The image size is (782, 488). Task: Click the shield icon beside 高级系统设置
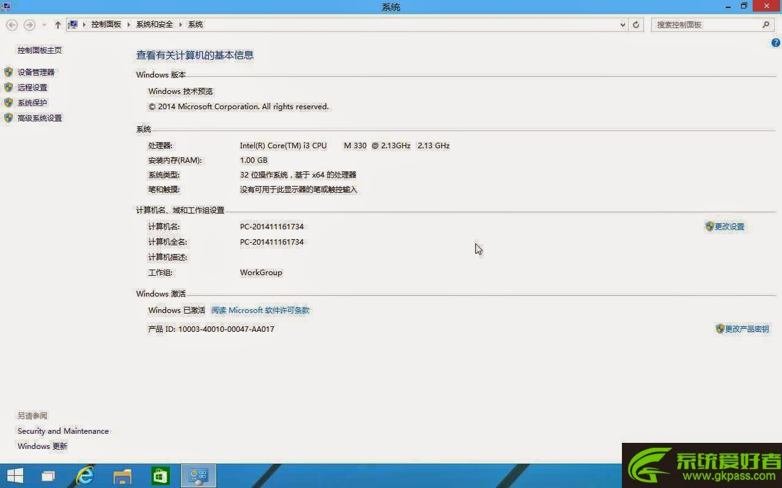(x=9, y=118)
